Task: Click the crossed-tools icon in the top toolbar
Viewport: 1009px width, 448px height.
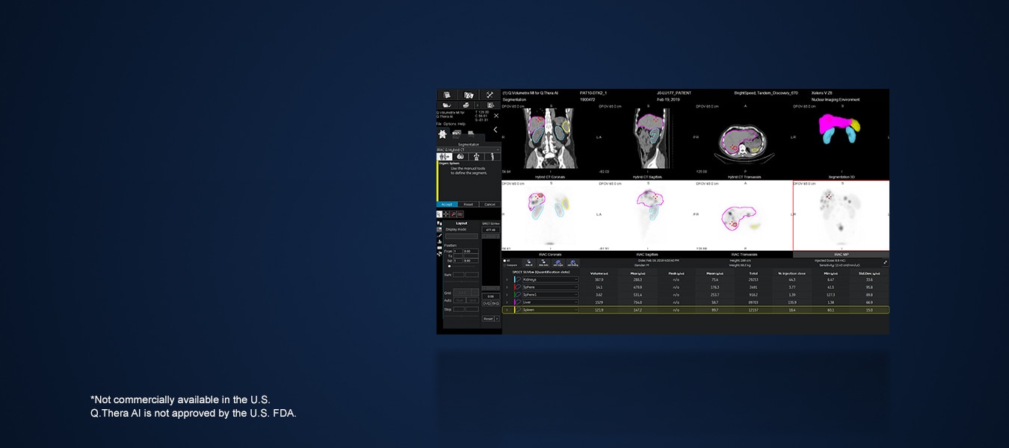Action: (489, 94)
